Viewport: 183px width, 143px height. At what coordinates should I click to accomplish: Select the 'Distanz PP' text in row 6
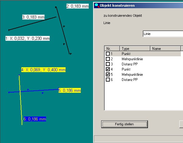130,80
